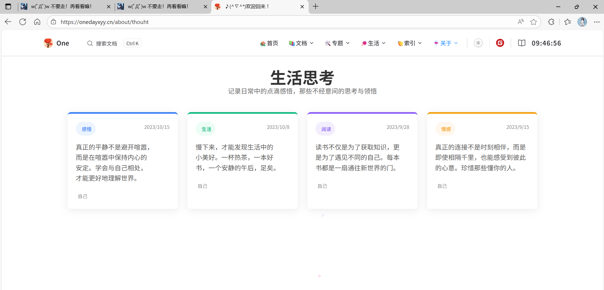Go to 首页 in navigation bar
This screenshot has height=290, width=604.
tap(269, 43)
